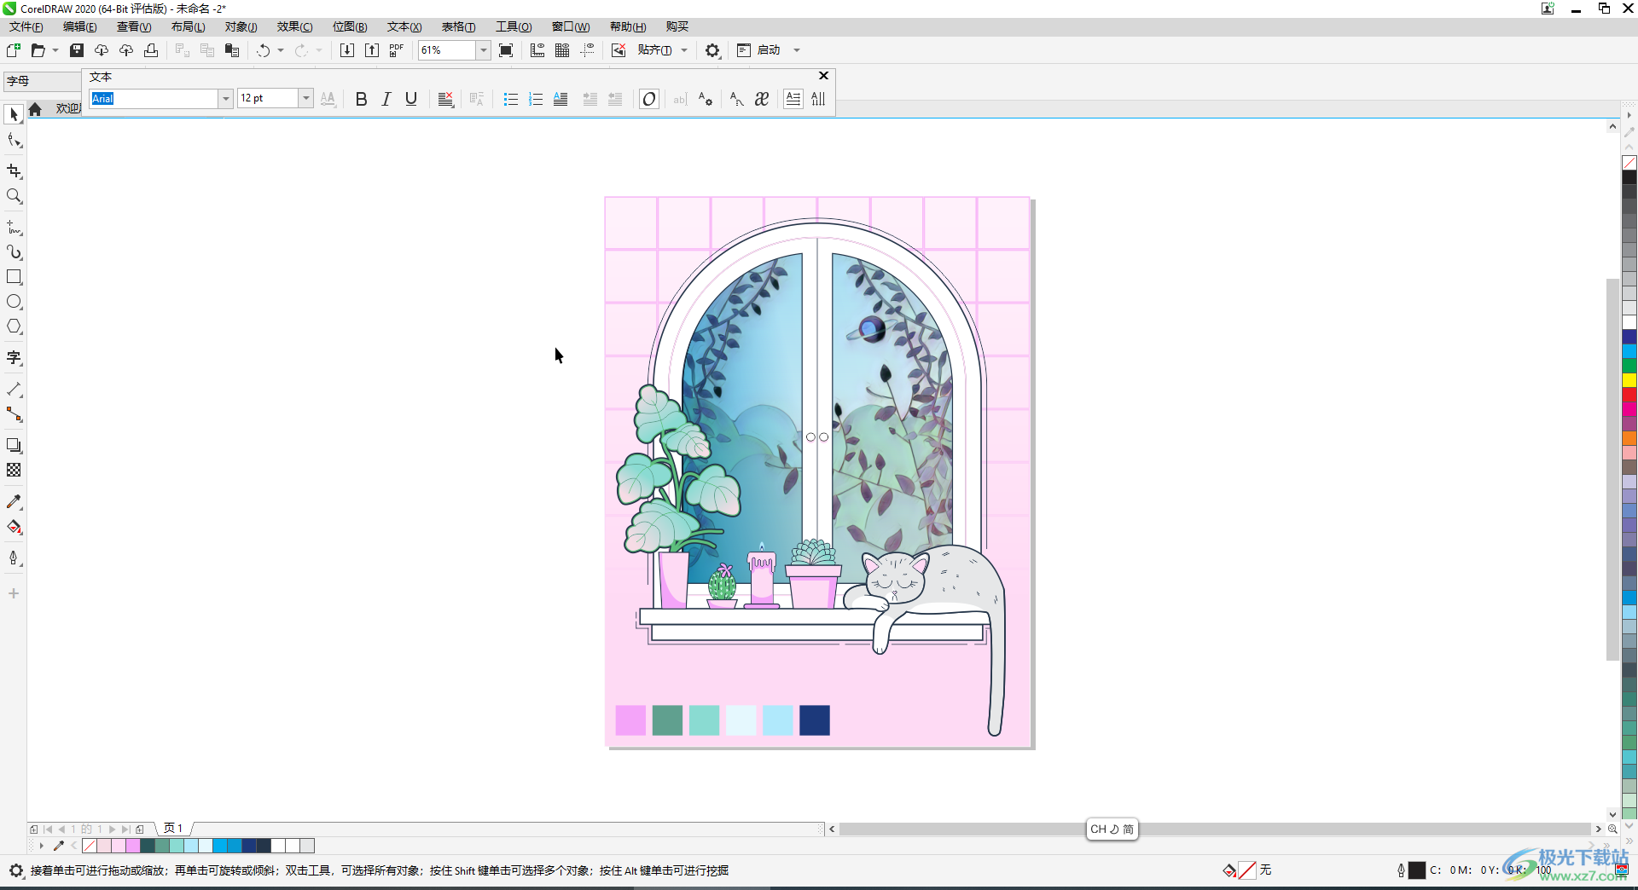Toggle interactive OpenType button
Viewport: 1638px width, 890px height.
coord(649,99)
